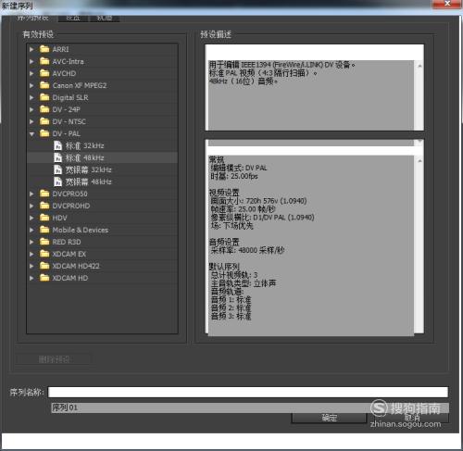This screenshot has width=463, height=451.
Task: Expand the ARRI preset folder arrow
Action: tap(31, 49)
